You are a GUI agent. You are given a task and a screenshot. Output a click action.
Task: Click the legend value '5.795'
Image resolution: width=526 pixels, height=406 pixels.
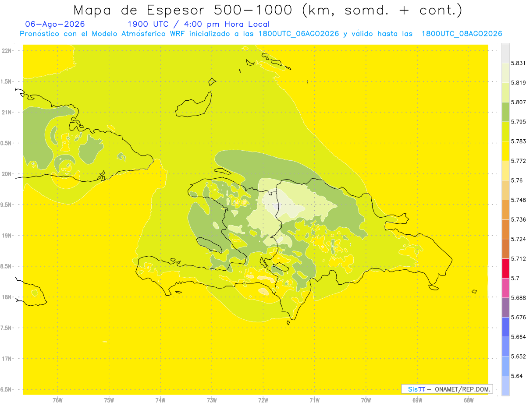coord(518,122)
